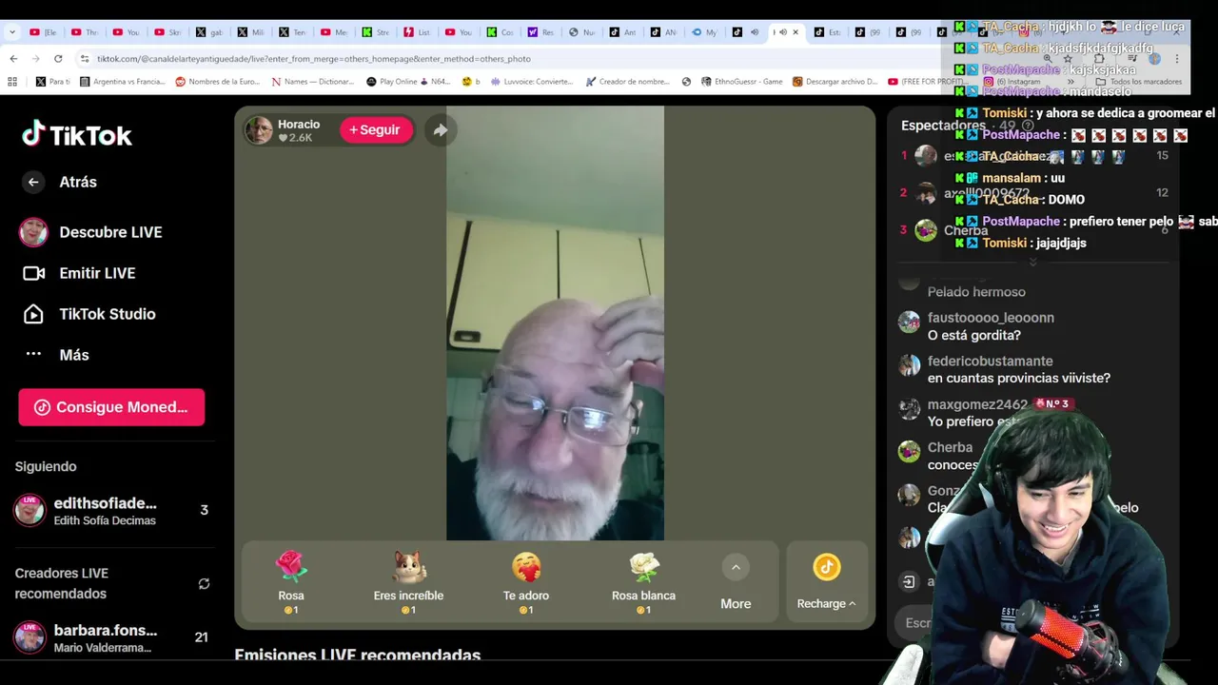Open the 'Play Online N64' bookmark
This screenshot has width=1218, height=685.
pos(408,82)
